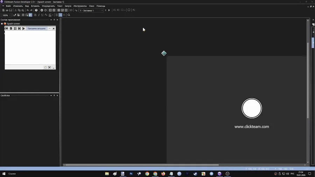Toggle the grid display icon

23,15
